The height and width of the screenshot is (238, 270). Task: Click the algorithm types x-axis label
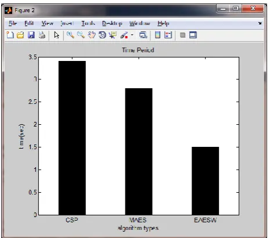[x=138, y=228]
